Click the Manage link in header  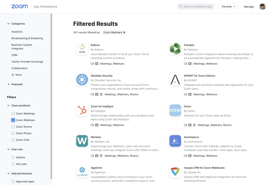pos(249,7)
